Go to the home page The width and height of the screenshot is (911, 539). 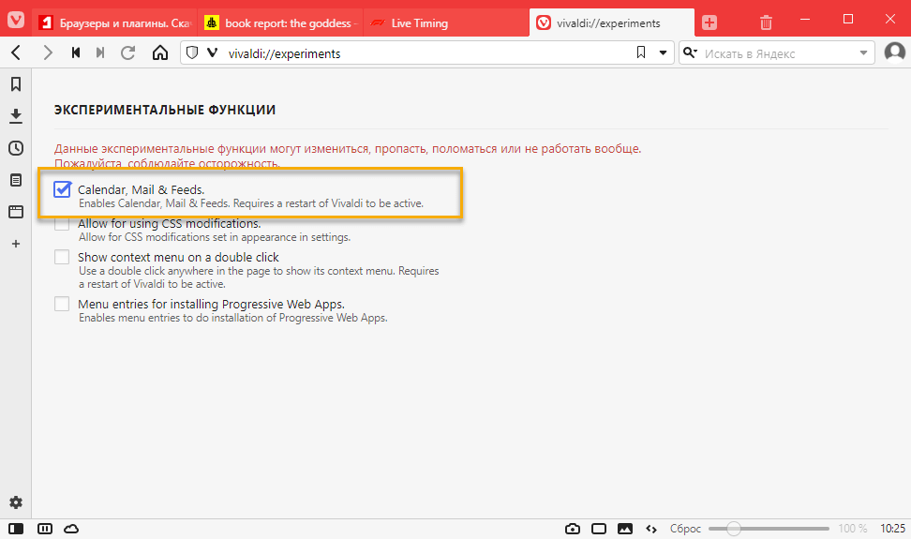click(x=159, y=52)
